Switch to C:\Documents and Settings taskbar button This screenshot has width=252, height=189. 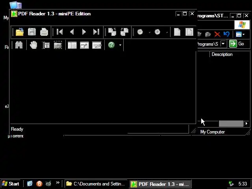pos(96,184)
